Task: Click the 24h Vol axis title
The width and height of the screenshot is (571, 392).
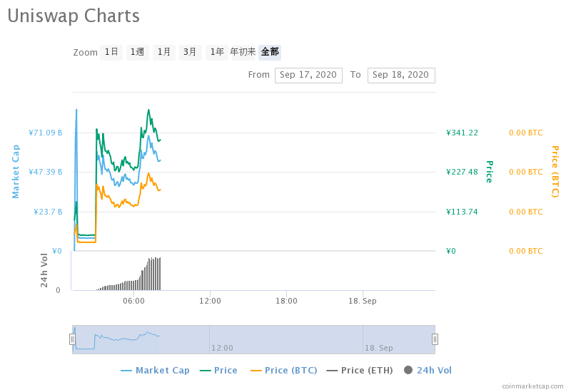Action: click(44, 270)
